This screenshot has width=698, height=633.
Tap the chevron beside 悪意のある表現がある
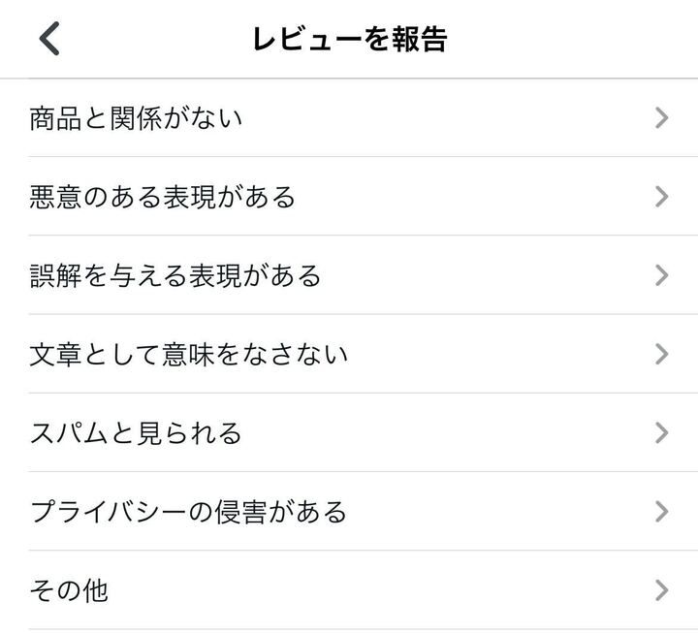coord(662,197)
